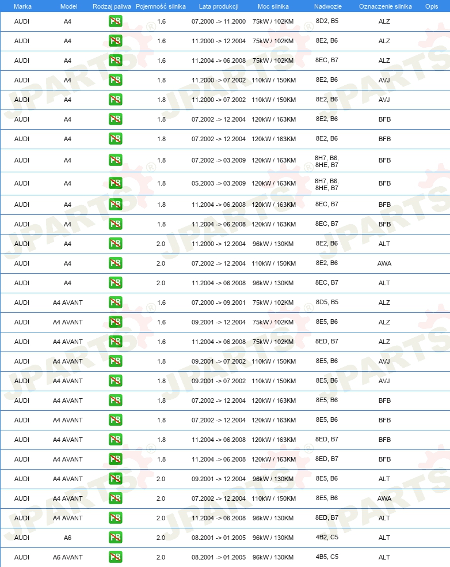Click AWA engine code in A4 AVANT row
Screen dimensions: 450x567
click(384, 498)
